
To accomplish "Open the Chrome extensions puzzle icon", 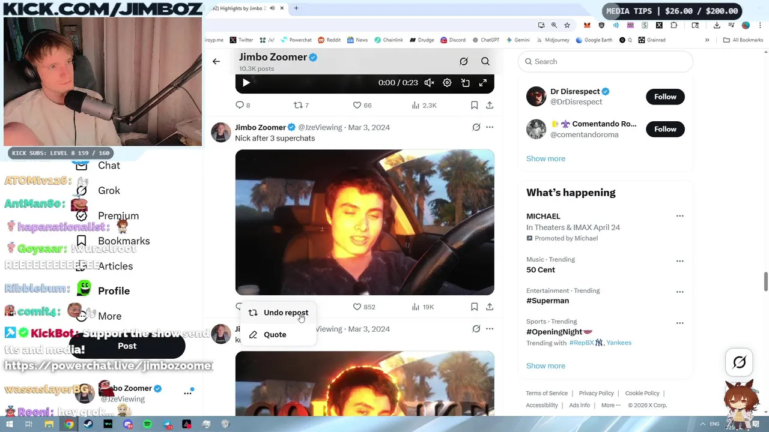I will click(x=673, y=25).
